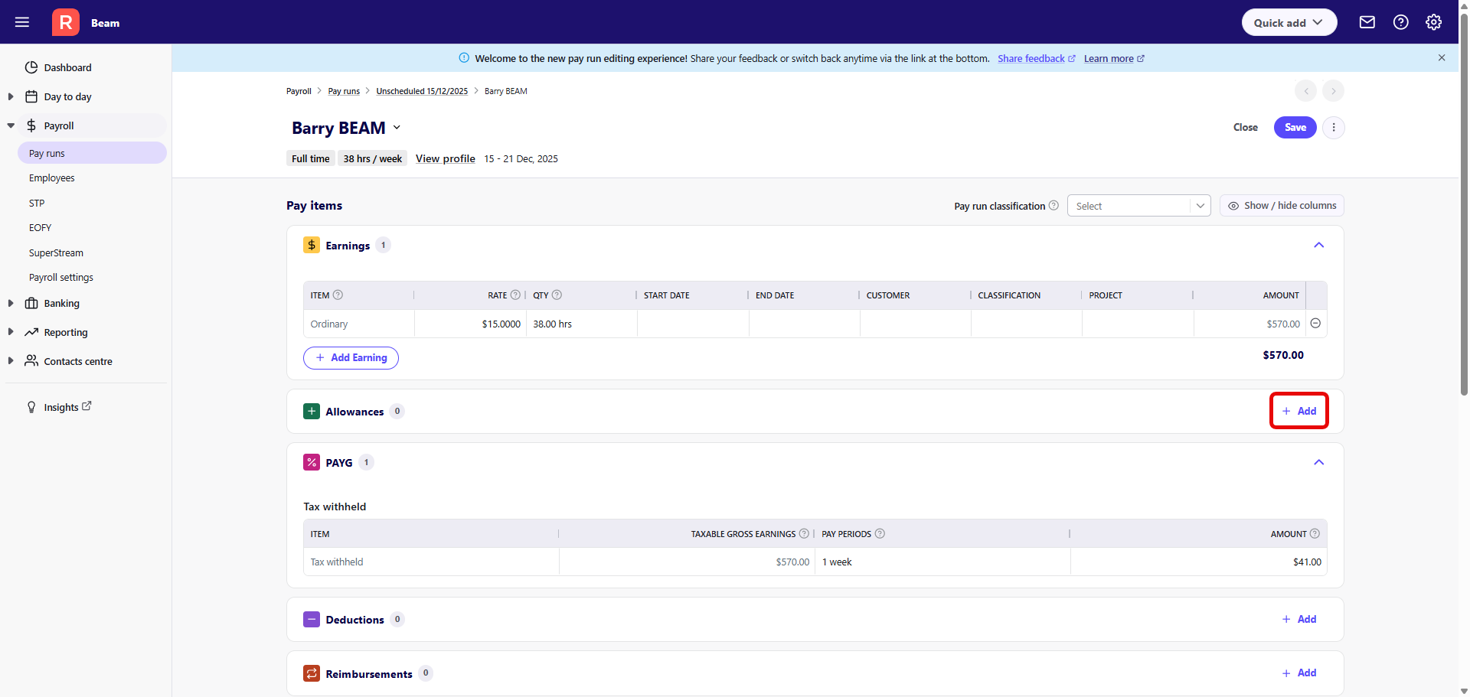
Task: Click the Pay run classification help icon
Action: click(1053, 206)
